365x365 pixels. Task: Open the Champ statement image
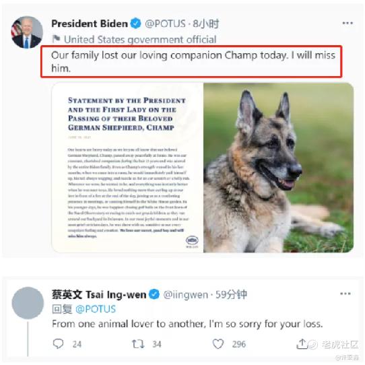click(127, 168)
